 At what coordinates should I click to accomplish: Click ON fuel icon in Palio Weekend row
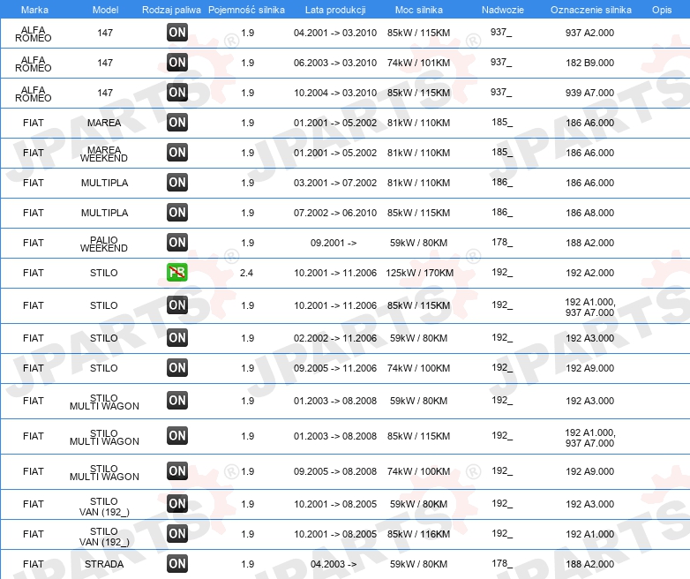(x=177, y=242)
